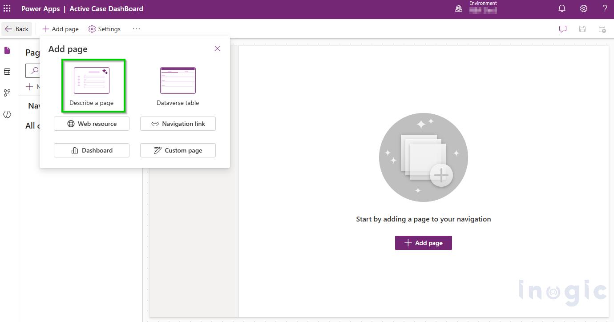Click the environment globe icon
This screenshot has height=322, width=614.
tap(459, 8)
